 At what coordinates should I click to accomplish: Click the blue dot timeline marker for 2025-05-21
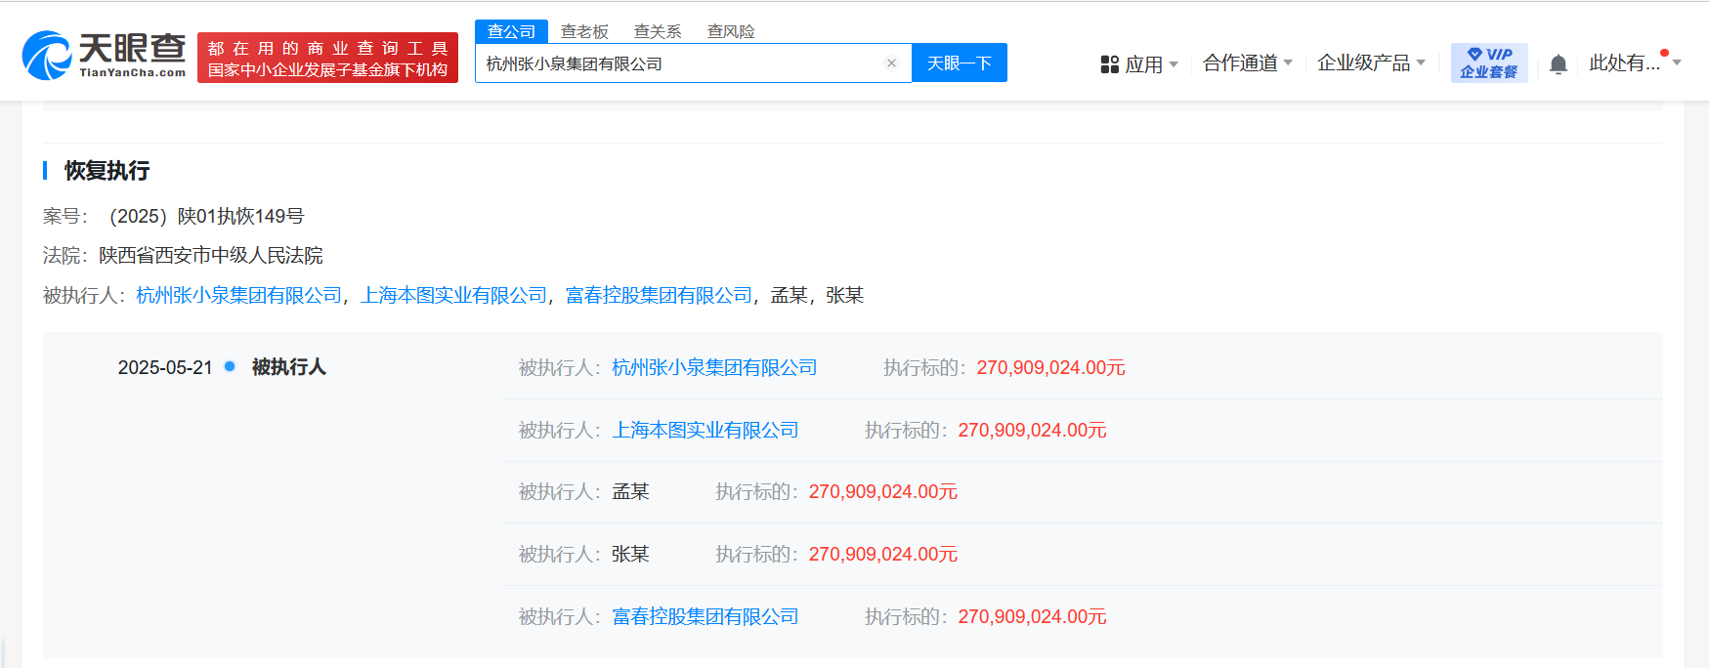pos(230,366)
